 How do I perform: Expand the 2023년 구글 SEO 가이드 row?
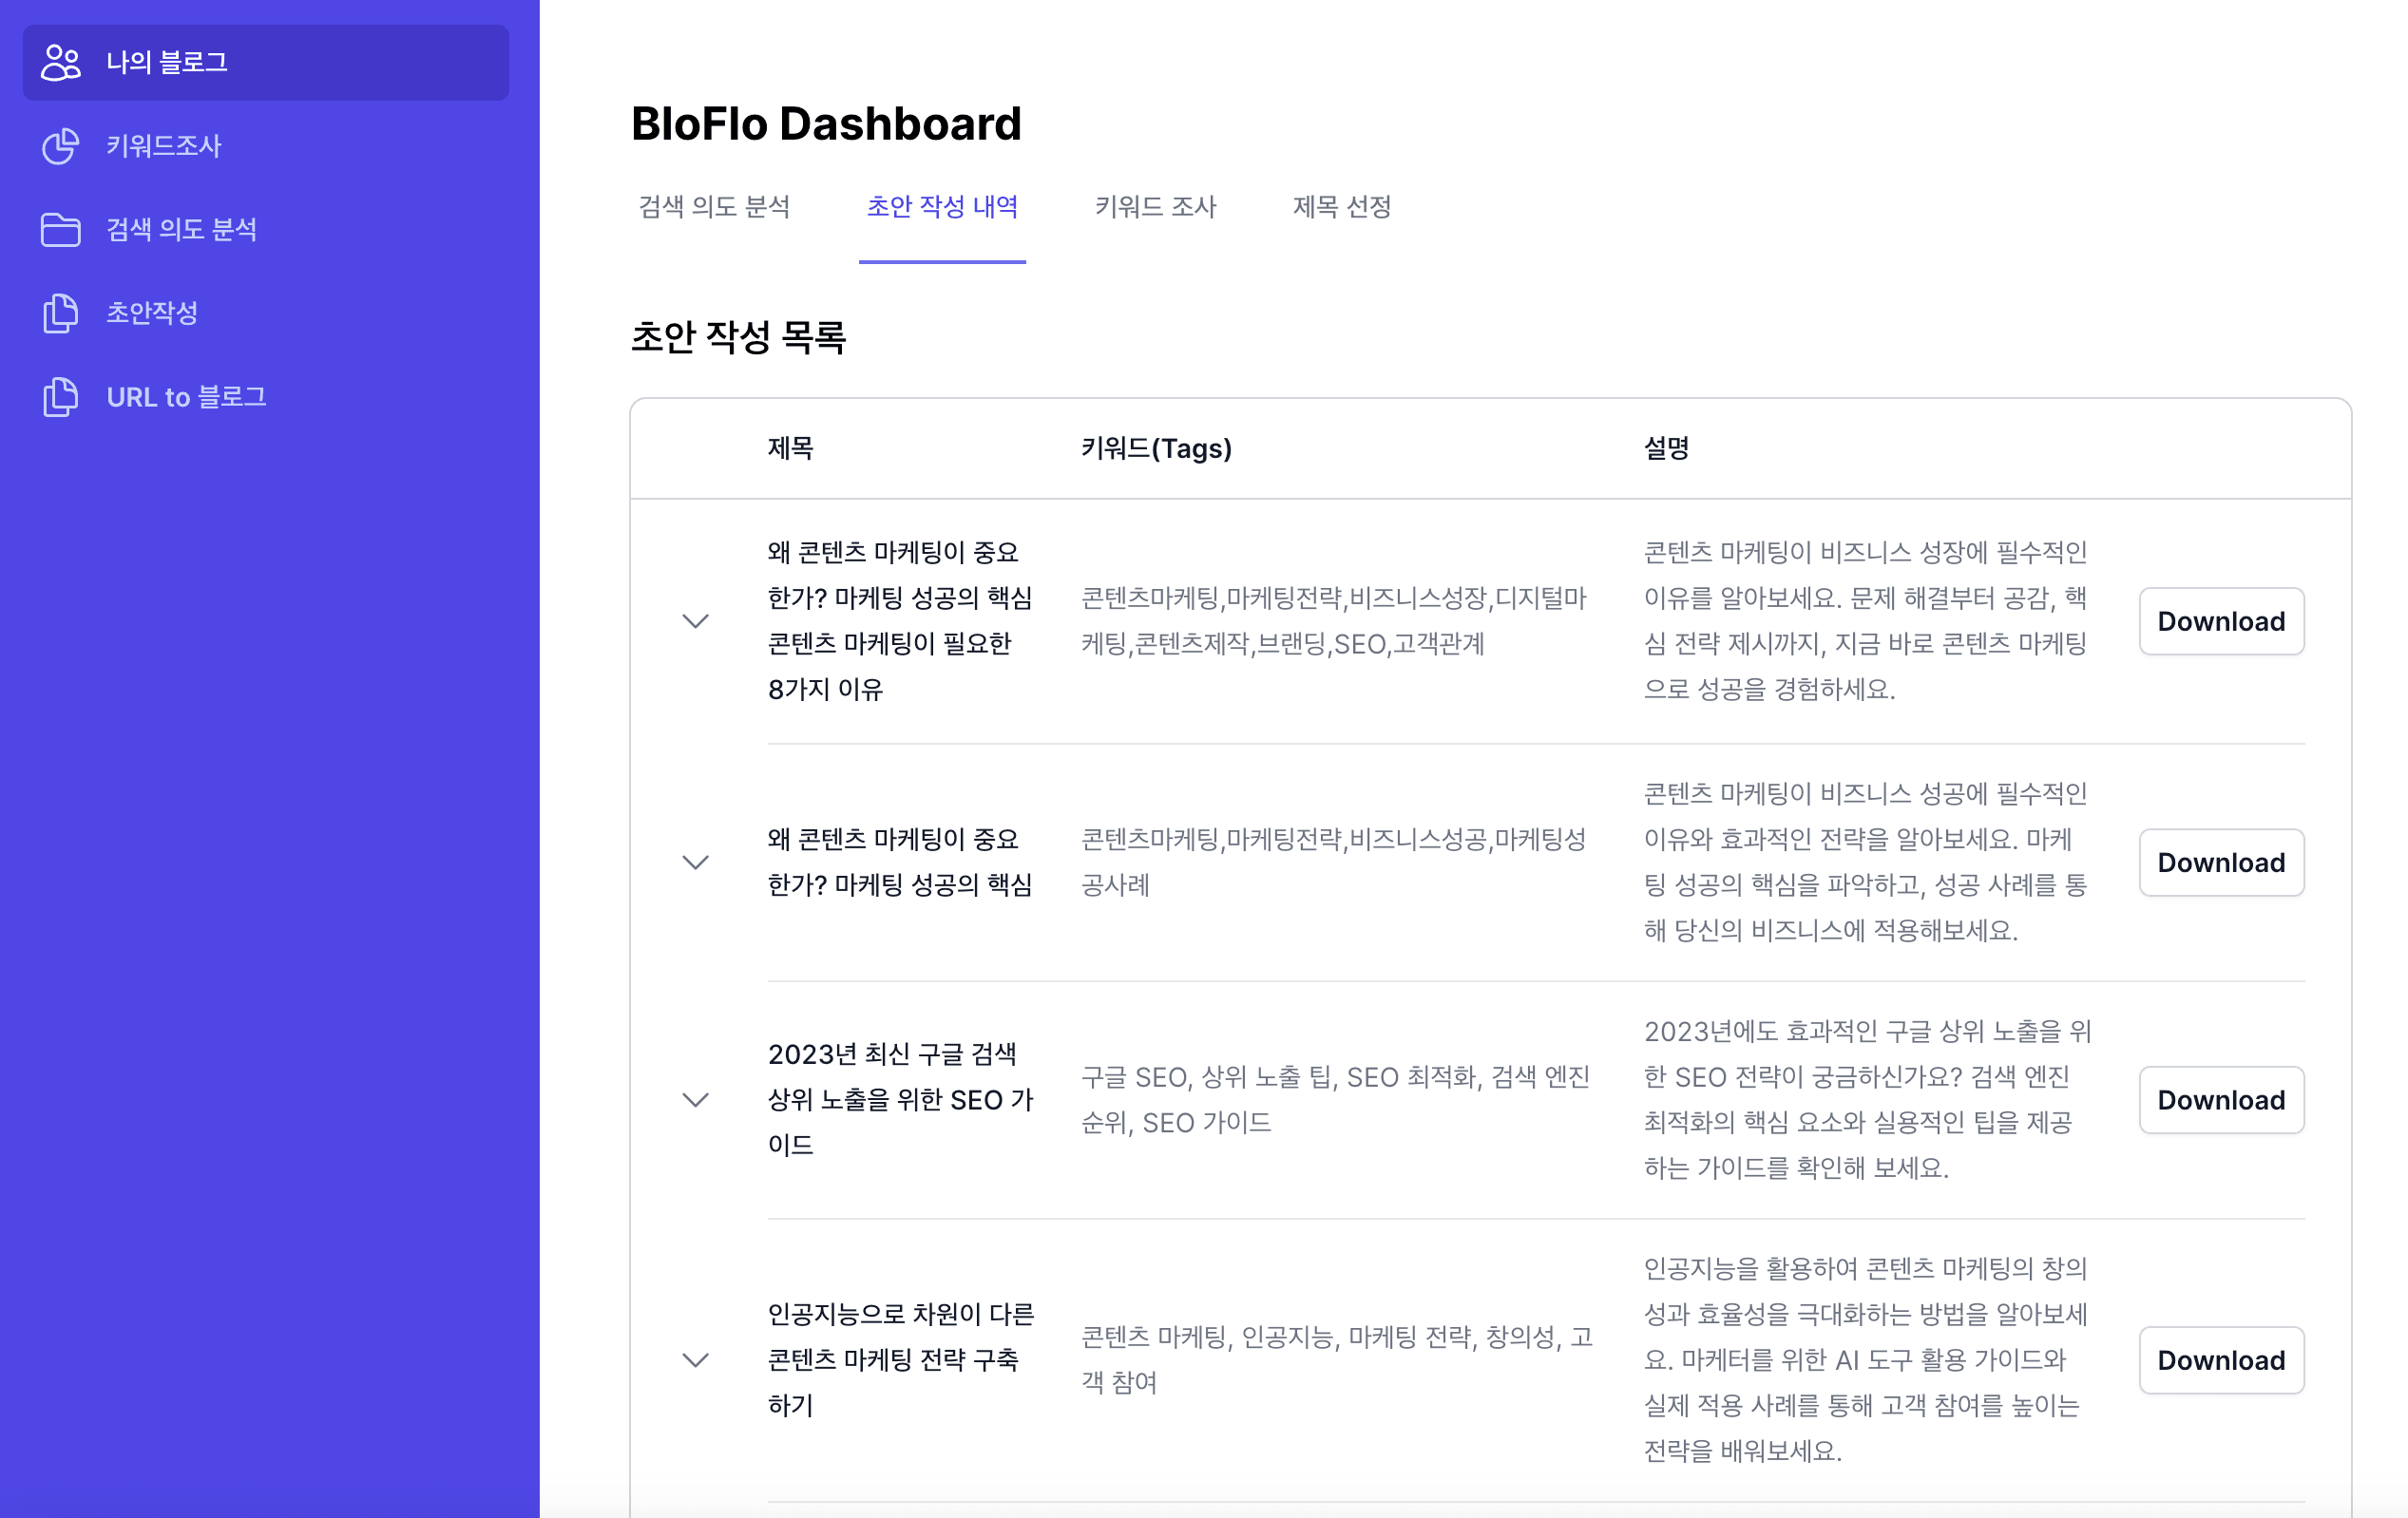pyautogui.click(x=695, y=1099)
